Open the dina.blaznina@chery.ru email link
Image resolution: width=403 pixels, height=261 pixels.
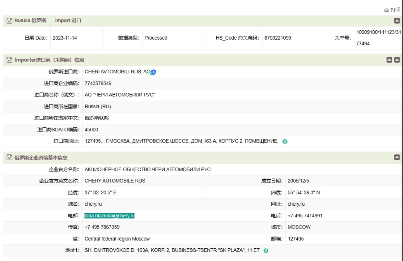(x=109, y=216)
